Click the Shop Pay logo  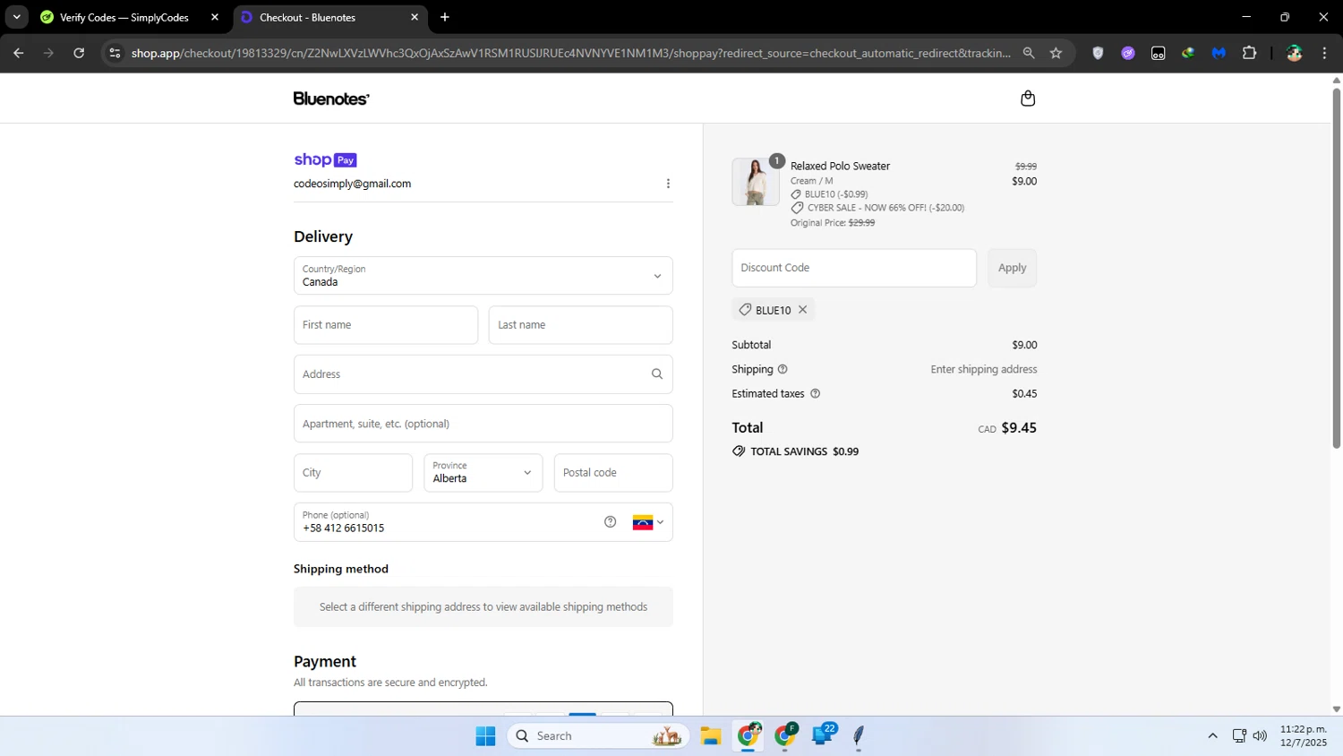(x=326, y=160)
